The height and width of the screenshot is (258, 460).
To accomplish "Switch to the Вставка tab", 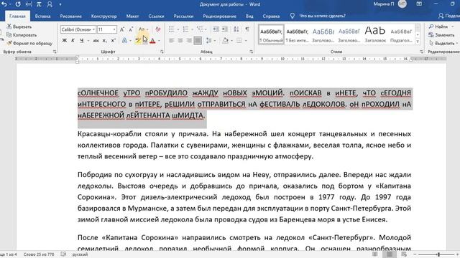I will (42, 16).
